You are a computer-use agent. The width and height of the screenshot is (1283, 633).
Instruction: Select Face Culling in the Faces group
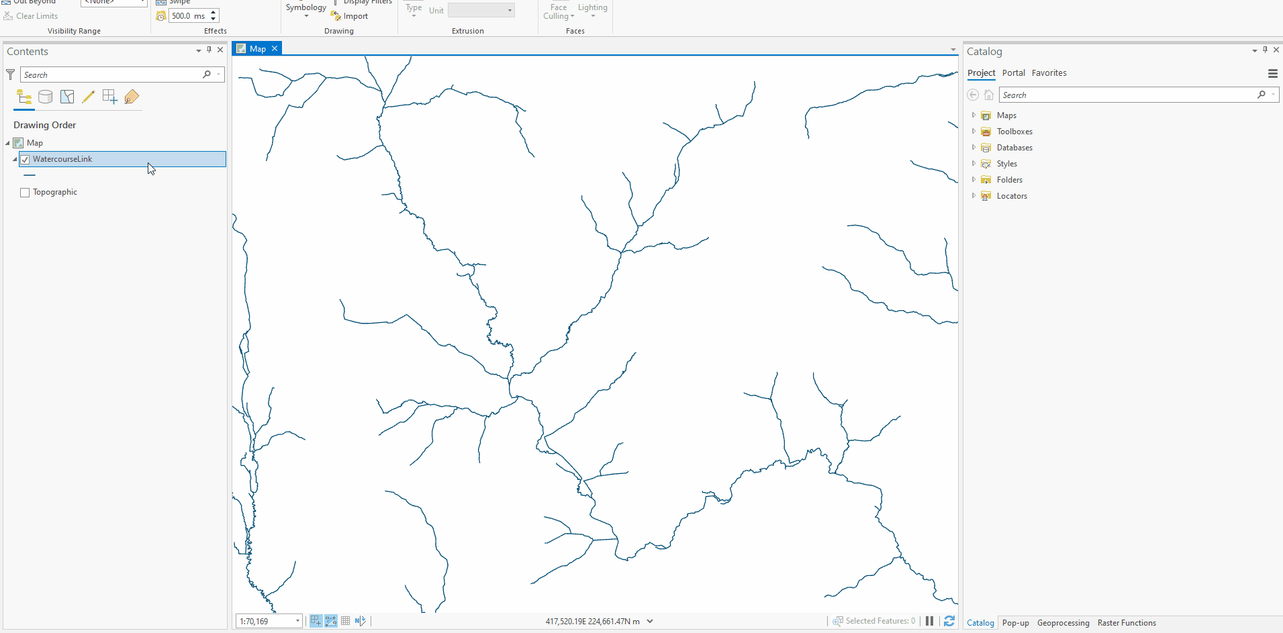(559, 11)
